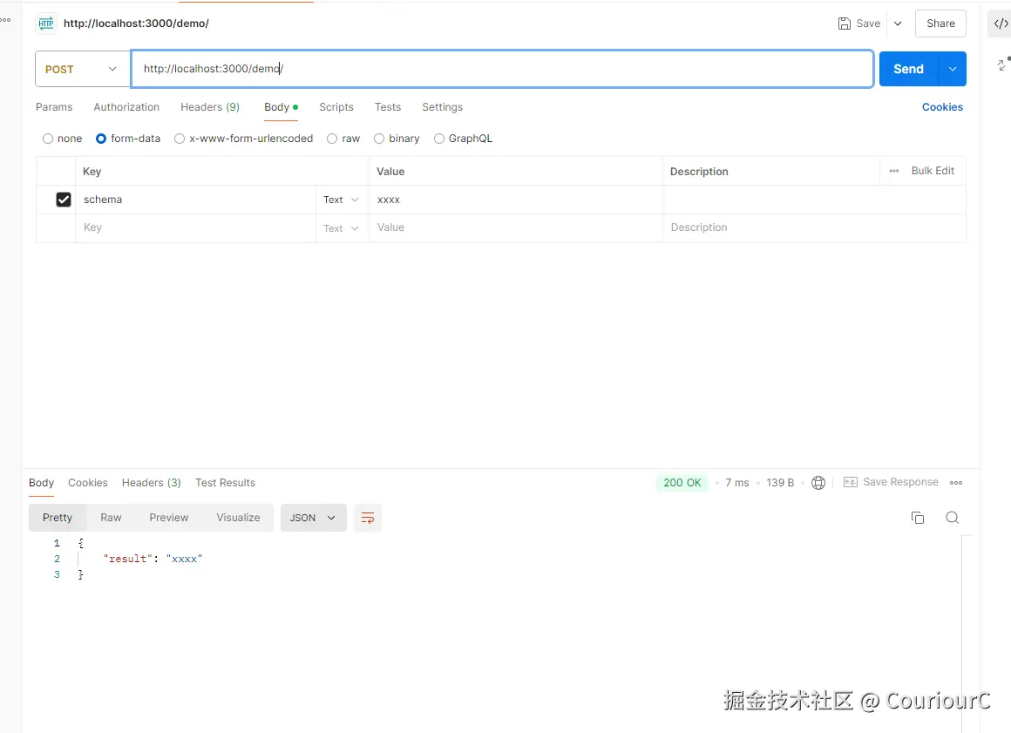The image size is (1011, 733).
Task: Expand the Save options arrow
Action: click(x=898, y=24)
